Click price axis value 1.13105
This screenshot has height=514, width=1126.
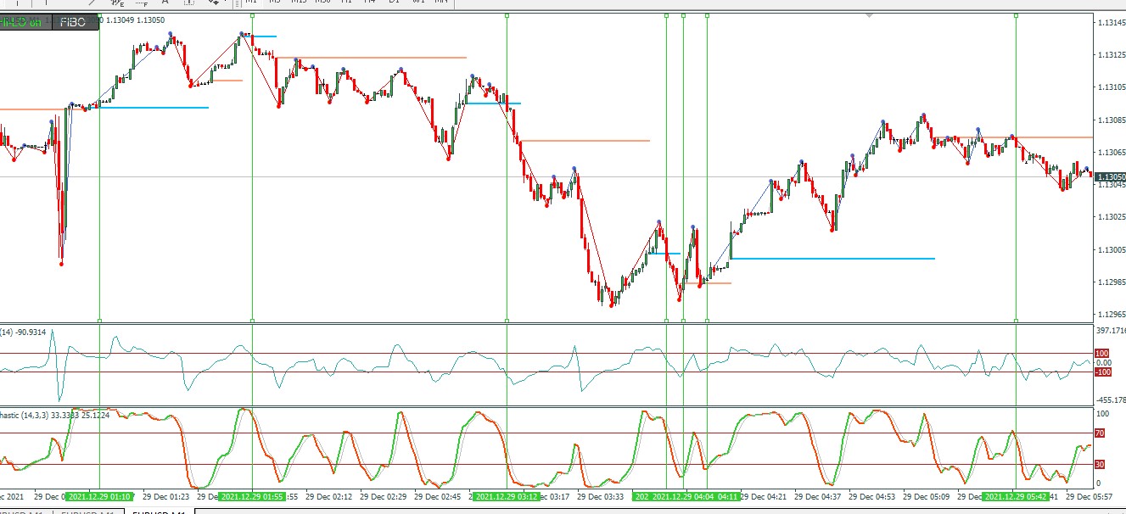pos(1111,87)
